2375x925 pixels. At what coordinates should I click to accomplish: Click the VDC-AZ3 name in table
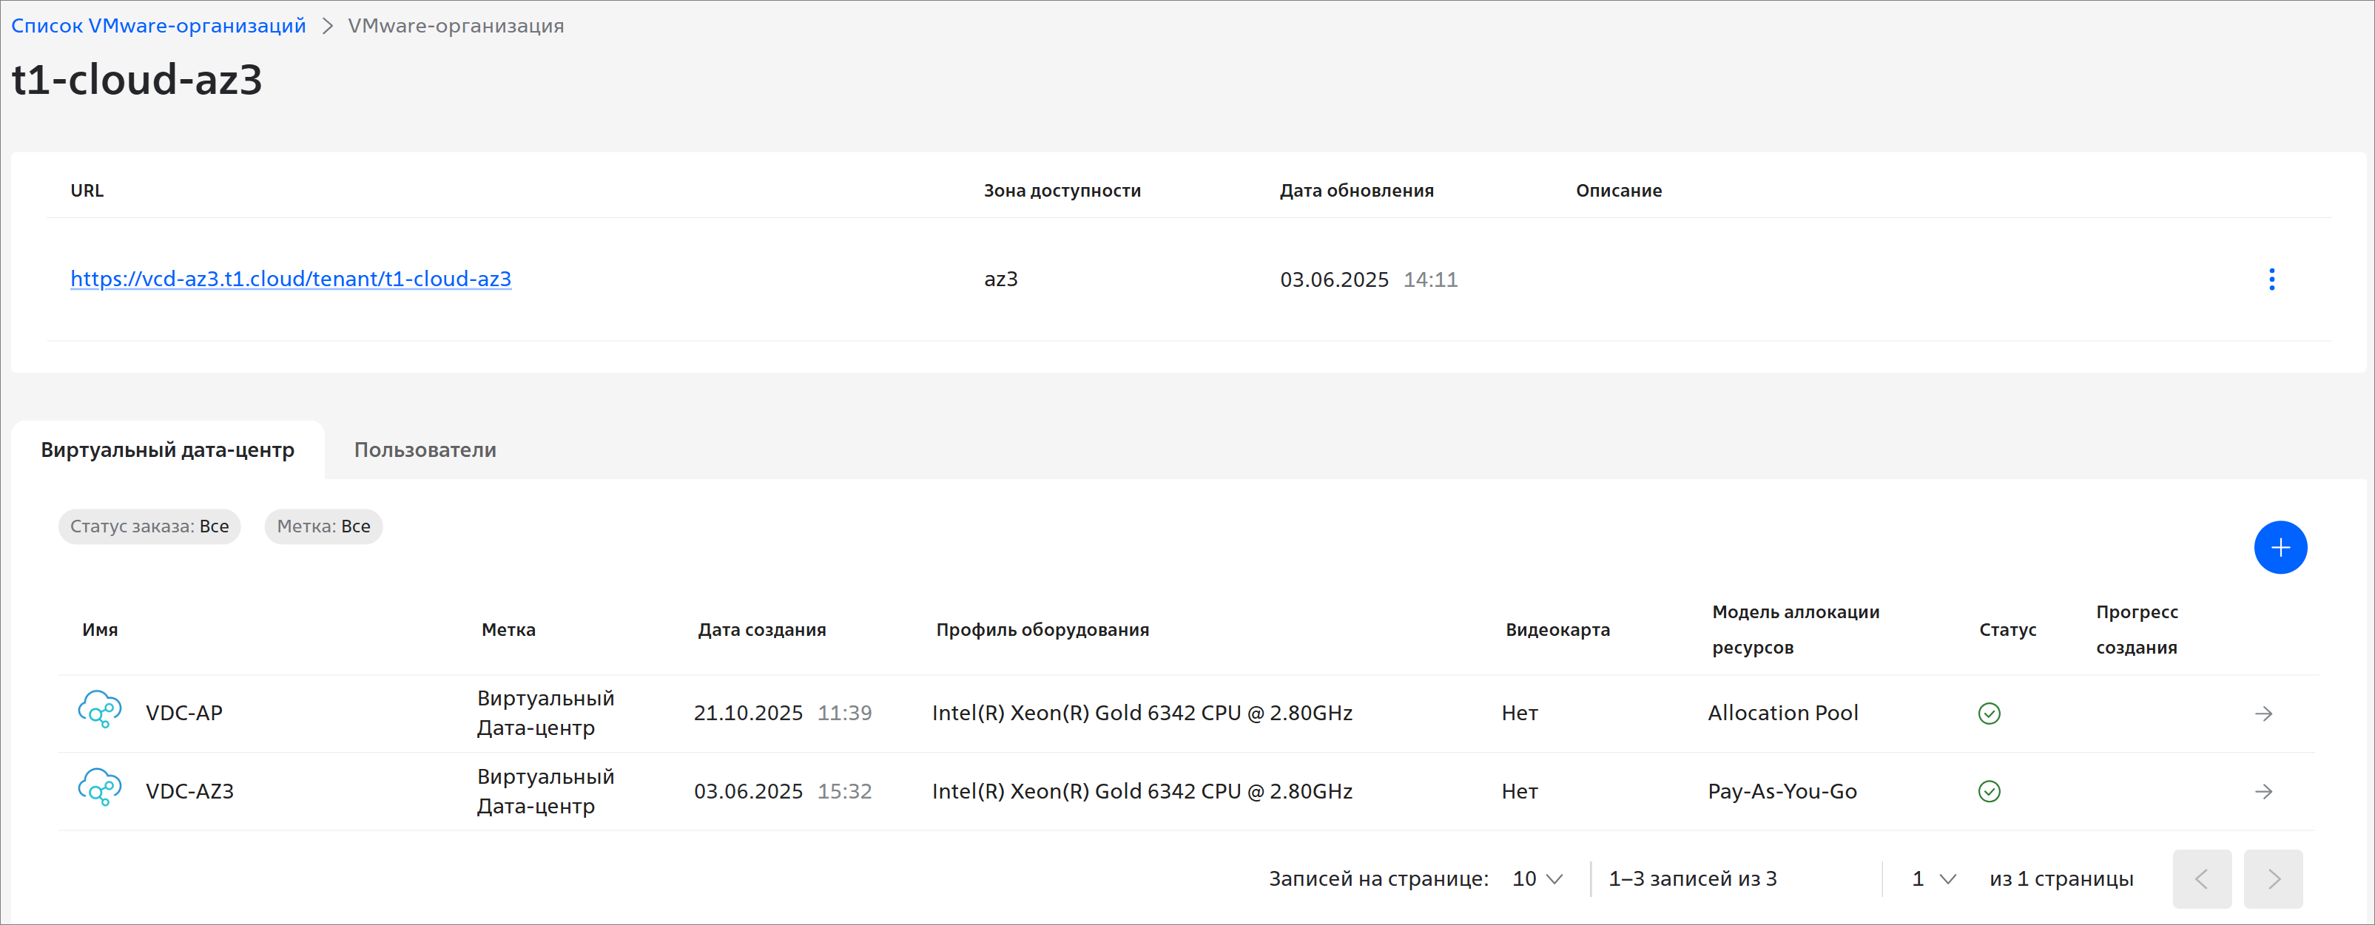click(190, 791)
